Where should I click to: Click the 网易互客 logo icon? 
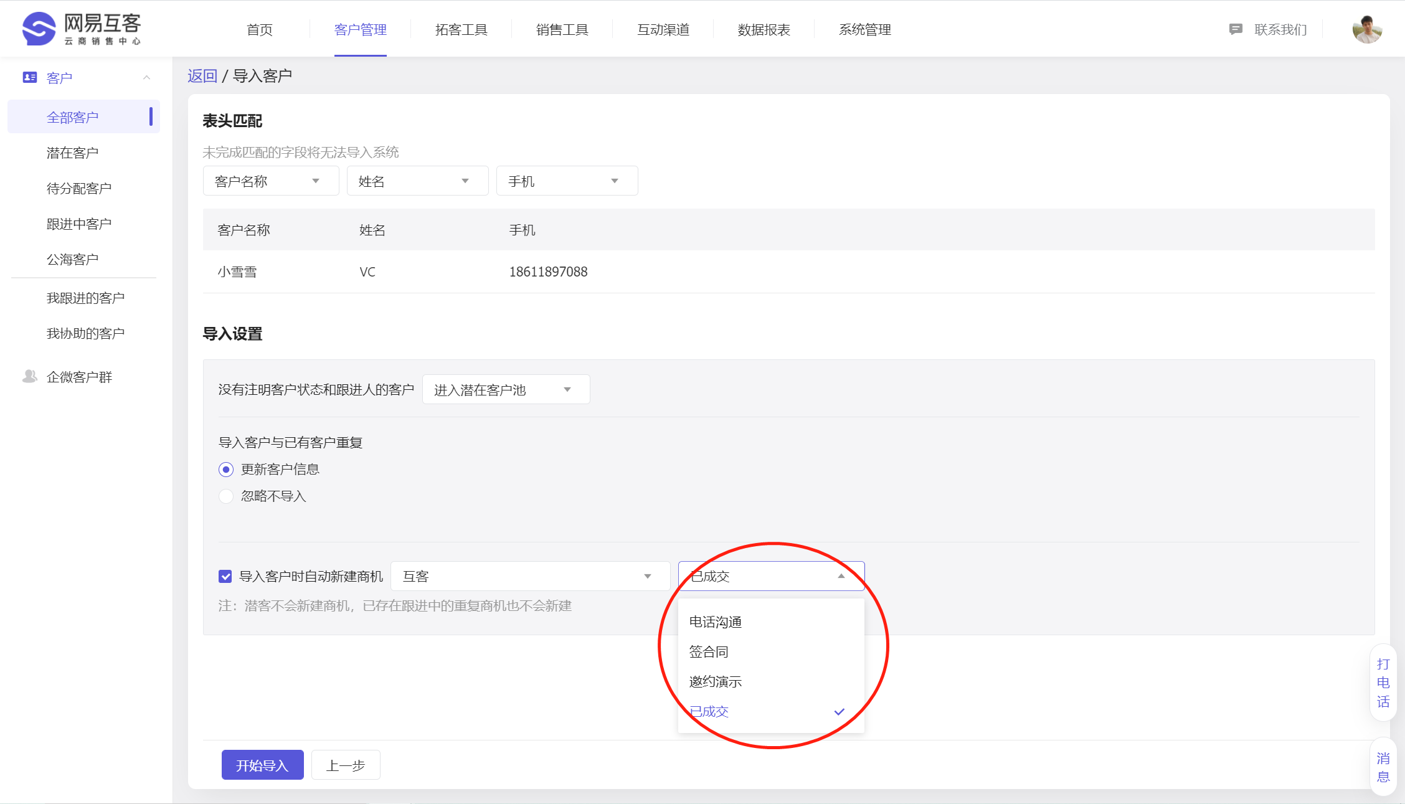click(39, 29)
